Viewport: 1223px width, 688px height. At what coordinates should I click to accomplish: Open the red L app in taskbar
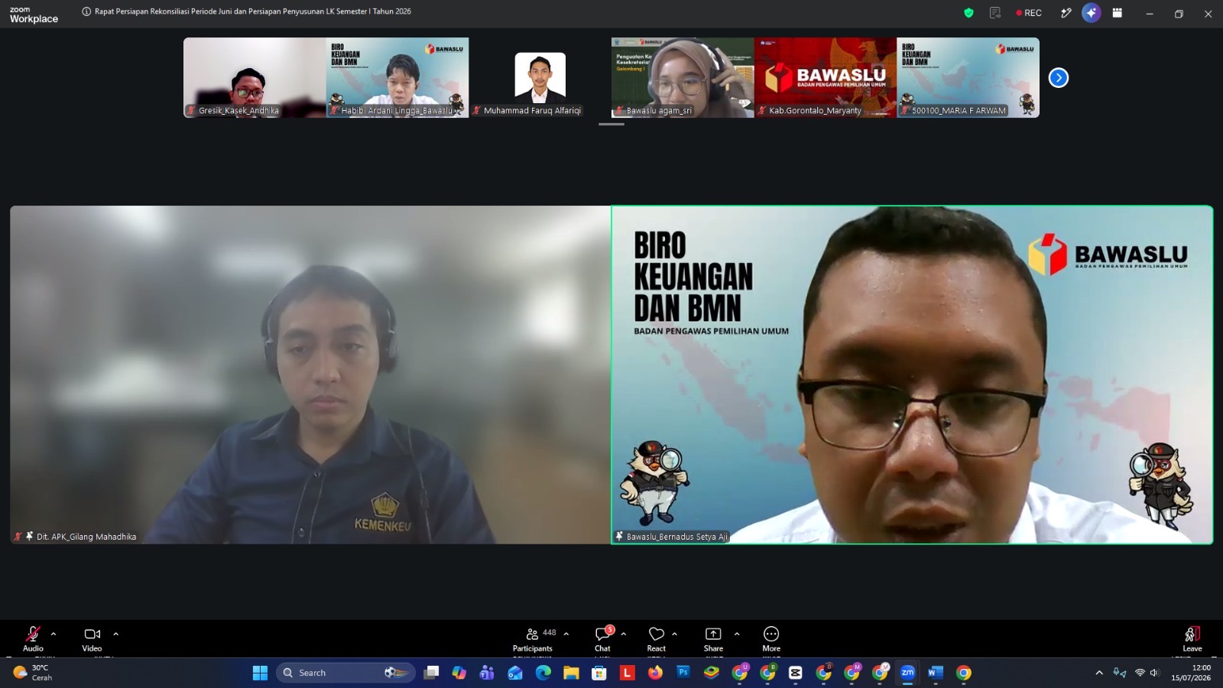point(628,673)
